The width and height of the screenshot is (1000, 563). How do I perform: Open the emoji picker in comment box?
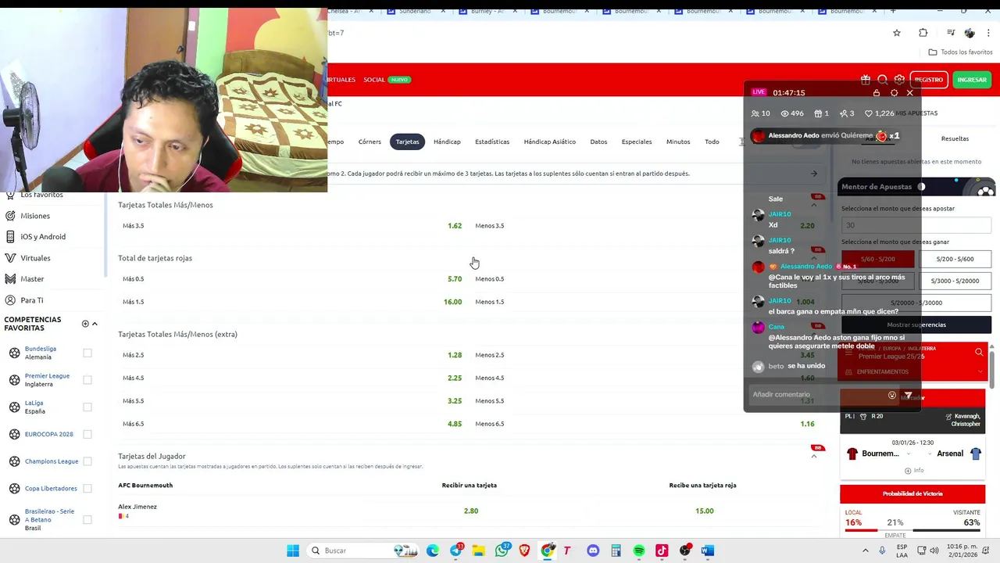(892, 395)
